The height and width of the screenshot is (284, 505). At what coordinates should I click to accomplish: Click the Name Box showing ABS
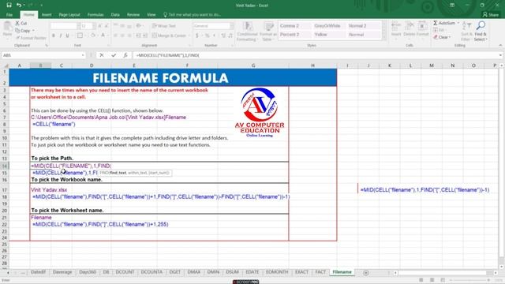coord(41,55)
